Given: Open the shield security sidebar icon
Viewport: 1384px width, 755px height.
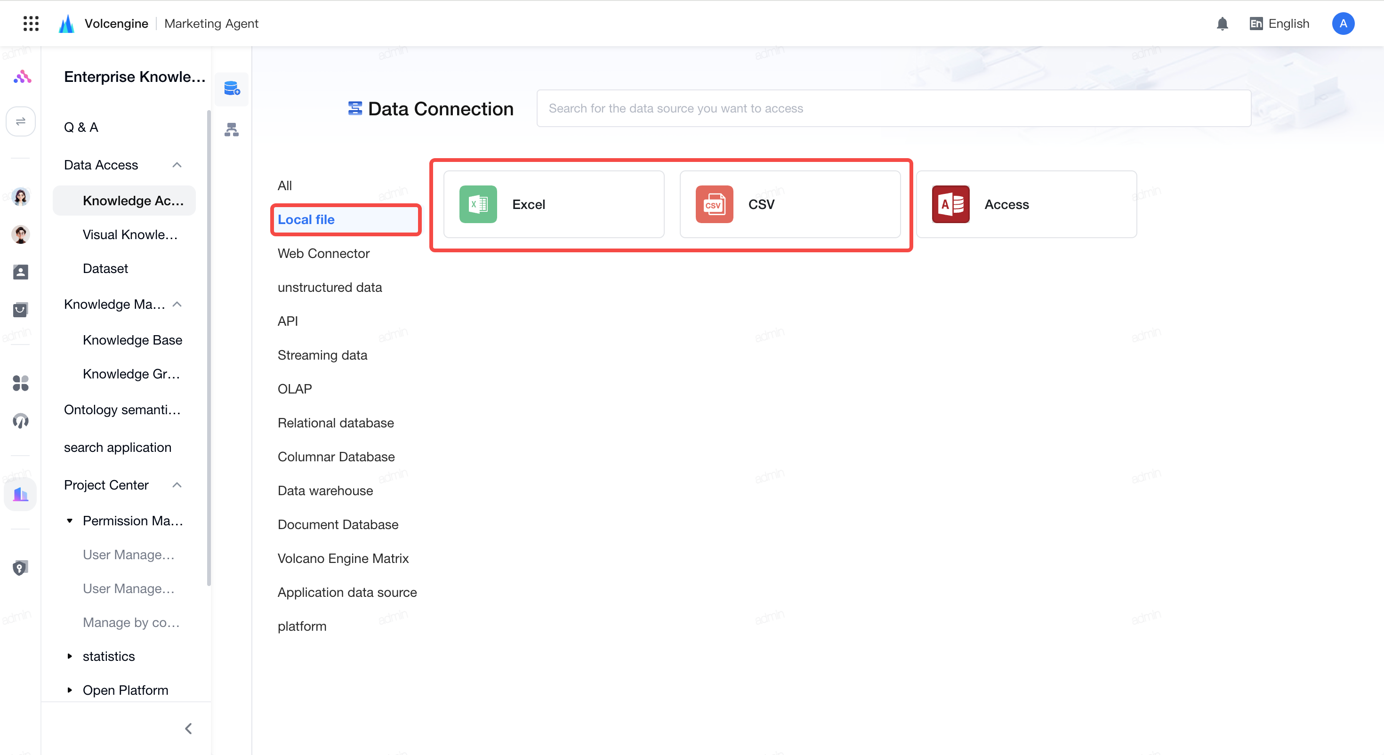Looking at the screenshot, I should (x=20, y=568).
